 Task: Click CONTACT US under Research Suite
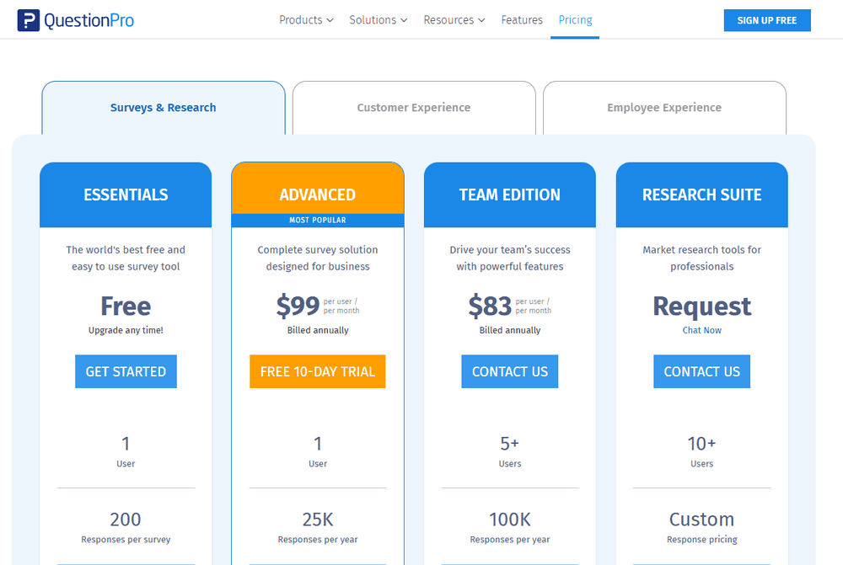tap(701, 371)
